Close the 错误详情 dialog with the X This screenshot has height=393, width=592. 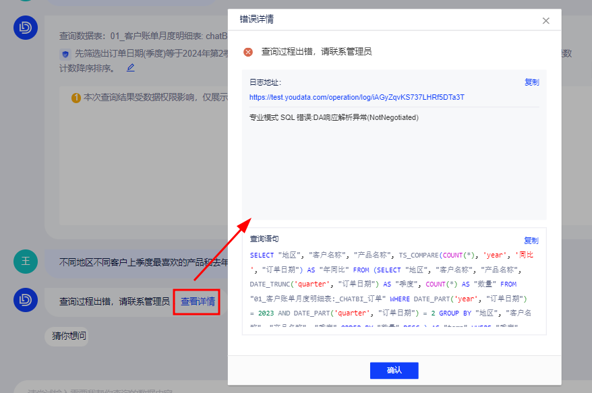pos(546,21)
